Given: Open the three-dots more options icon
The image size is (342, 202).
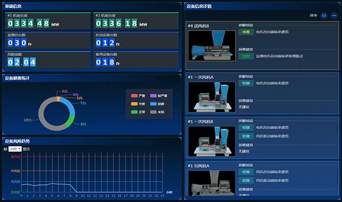Looking at the screenshot, I should 334,15.
